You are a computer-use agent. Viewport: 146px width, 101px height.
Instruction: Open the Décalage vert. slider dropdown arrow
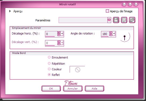[x=62, y=43]
